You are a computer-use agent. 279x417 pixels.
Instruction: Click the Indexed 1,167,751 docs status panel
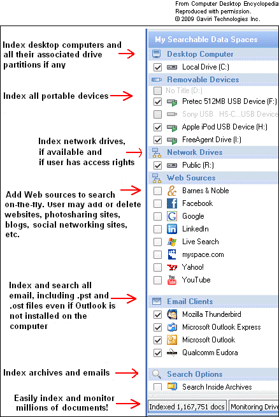pos(187,407)
